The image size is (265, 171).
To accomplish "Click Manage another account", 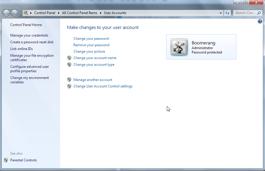I will (x=93, y=80).
